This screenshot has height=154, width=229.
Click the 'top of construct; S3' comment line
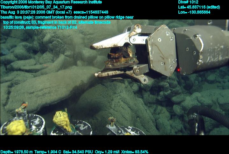click(57, 22)
